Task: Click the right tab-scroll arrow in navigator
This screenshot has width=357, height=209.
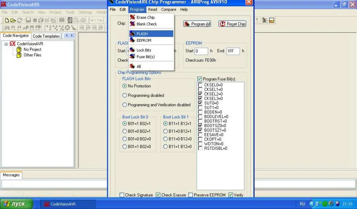Action: (x=72, y=35)
